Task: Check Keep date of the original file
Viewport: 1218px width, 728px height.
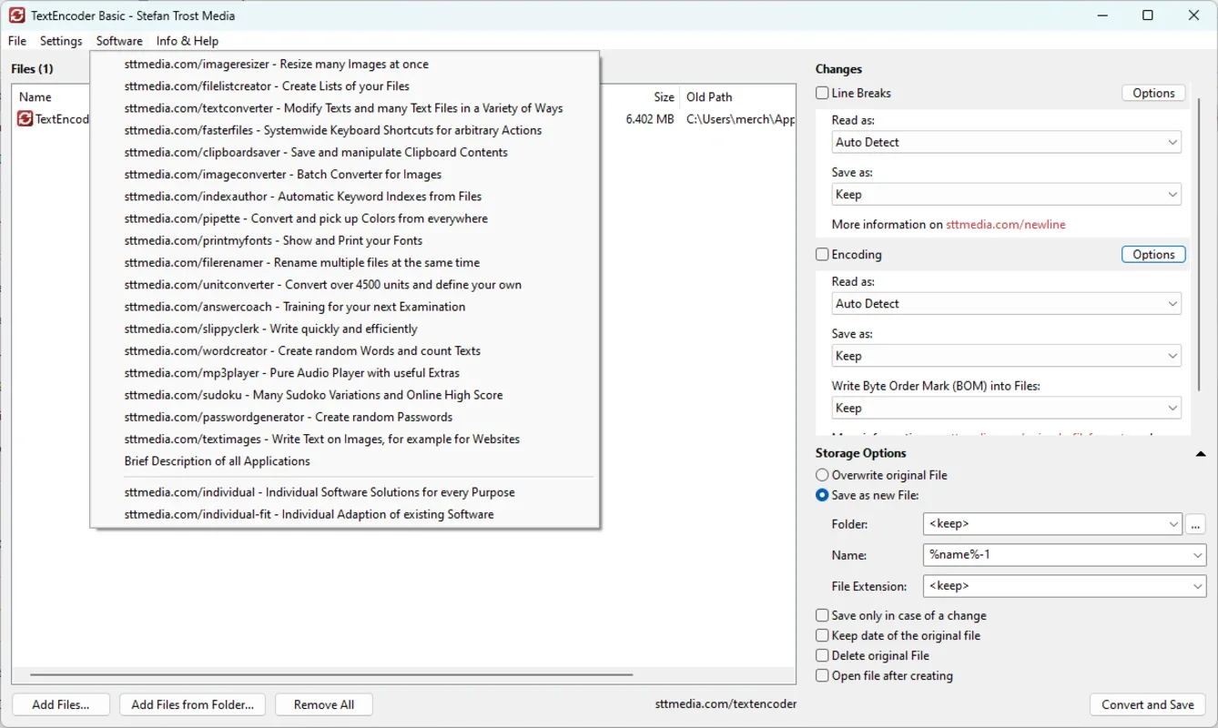Action: coord(823,636)
